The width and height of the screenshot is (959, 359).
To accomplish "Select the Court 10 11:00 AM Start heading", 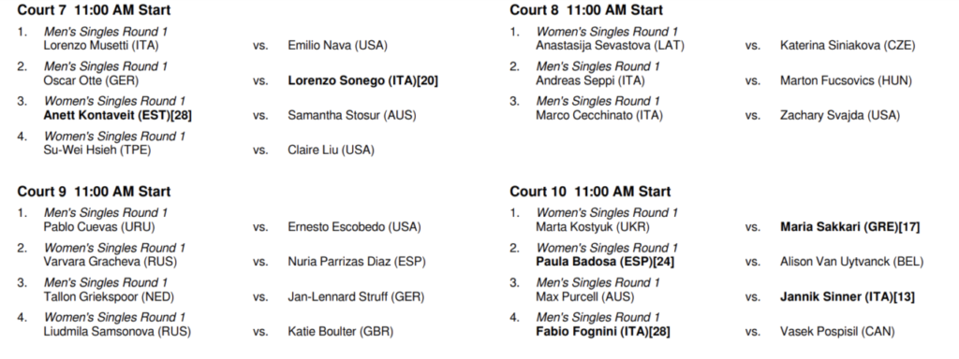I will click(590, 191).
